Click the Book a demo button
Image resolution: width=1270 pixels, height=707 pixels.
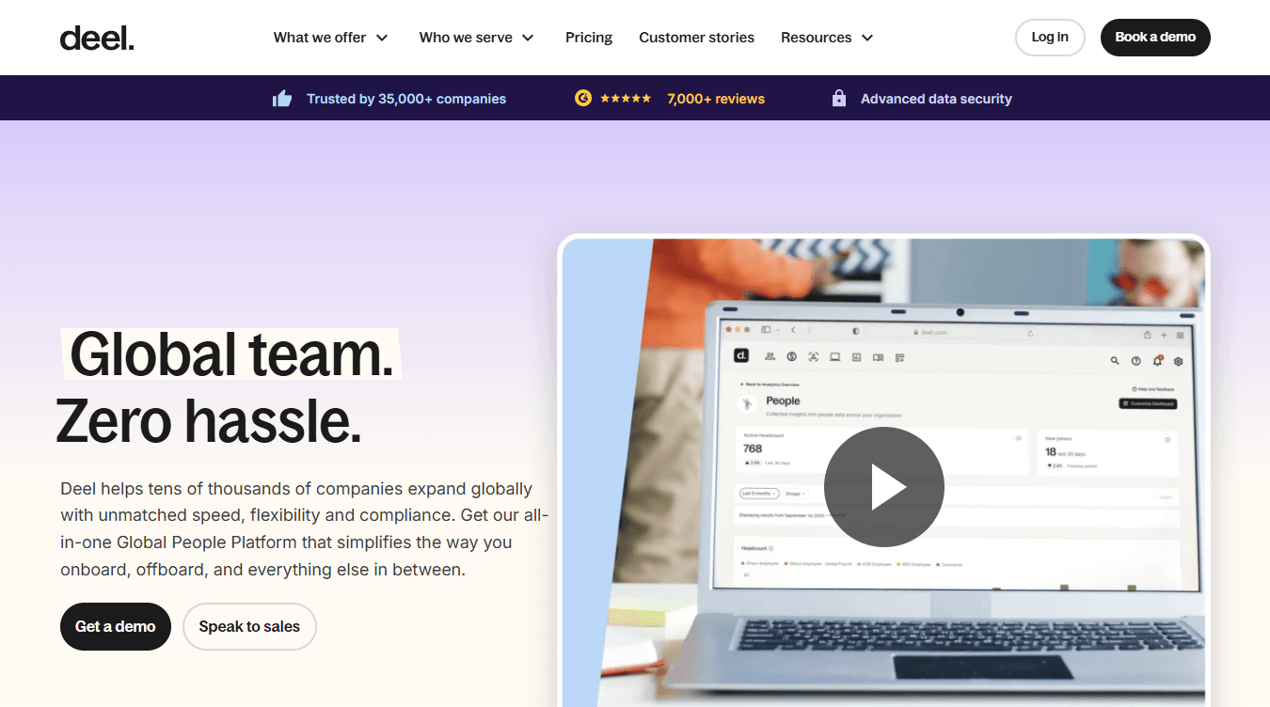[1155, 38]
